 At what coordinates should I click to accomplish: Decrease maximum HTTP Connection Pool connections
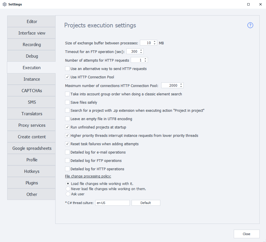(181, 87)
